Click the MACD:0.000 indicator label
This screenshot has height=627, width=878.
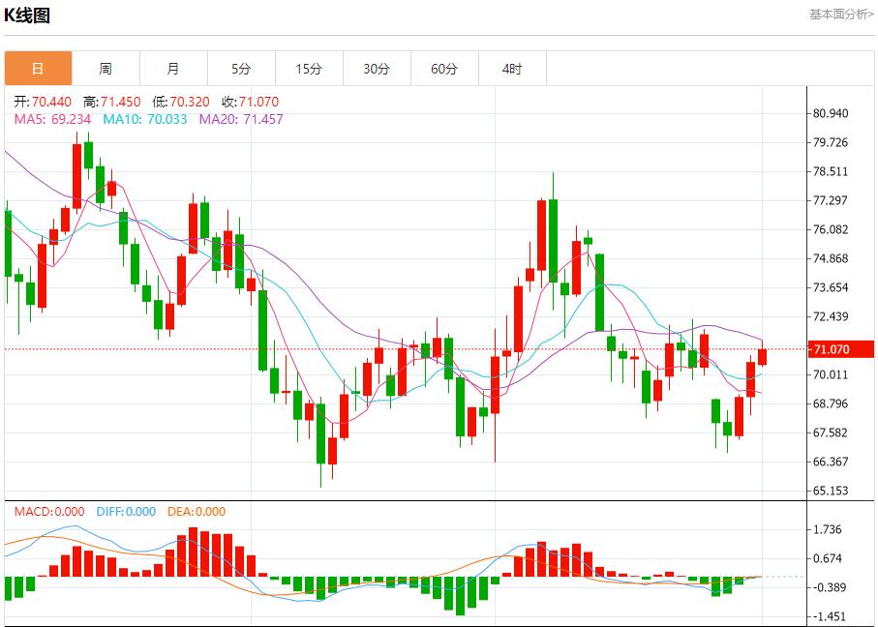pyautogui.click(x=48, y=512)
